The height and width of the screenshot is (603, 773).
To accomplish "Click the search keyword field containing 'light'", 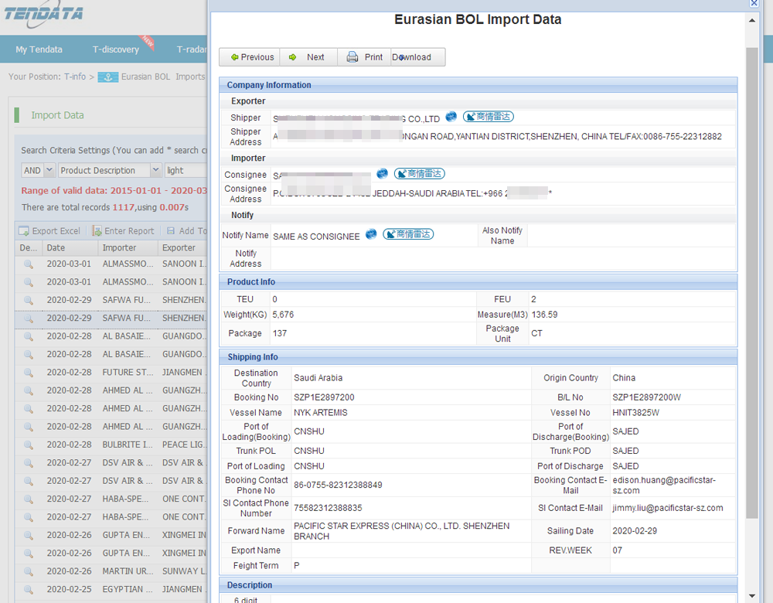I will click(x=184, y=170).
